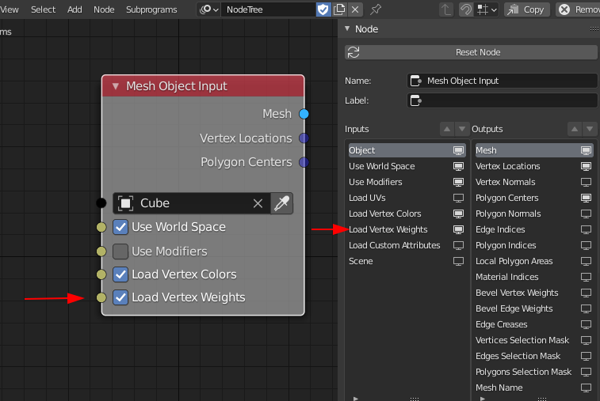
Task: Duplicate the NodeTree with the new copy icon
Action: [x=339, y=9]
